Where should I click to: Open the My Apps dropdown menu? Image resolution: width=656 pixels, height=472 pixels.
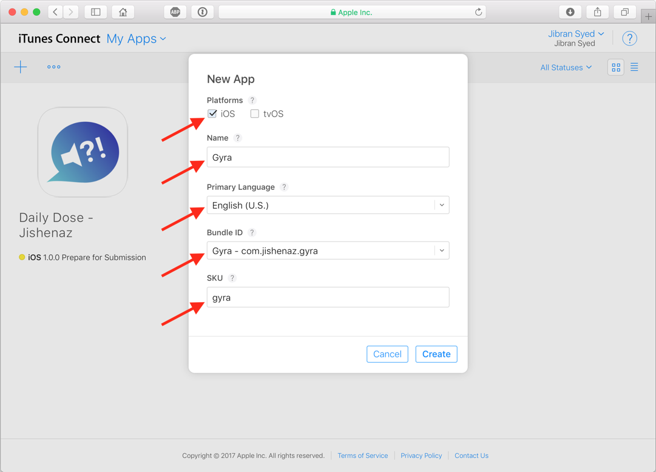click(137, 39)
